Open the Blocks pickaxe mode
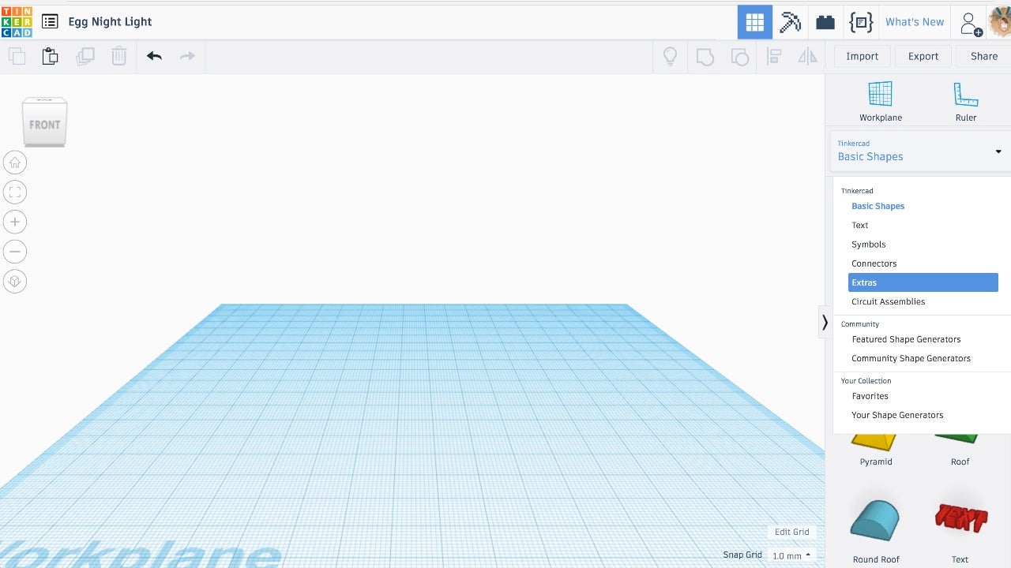 (790, 22)
